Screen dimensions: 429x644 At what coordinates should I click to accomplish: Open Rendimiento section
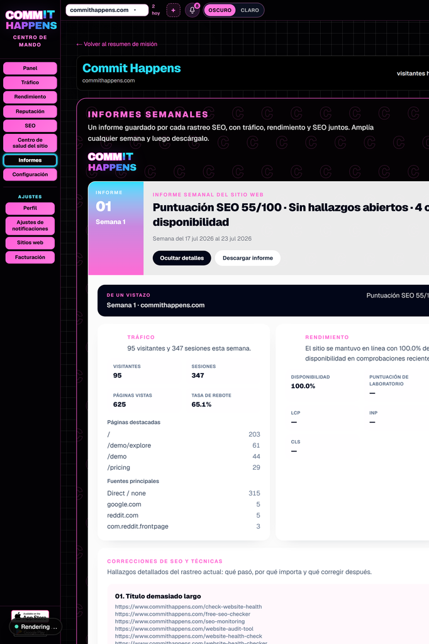point(30,97)
